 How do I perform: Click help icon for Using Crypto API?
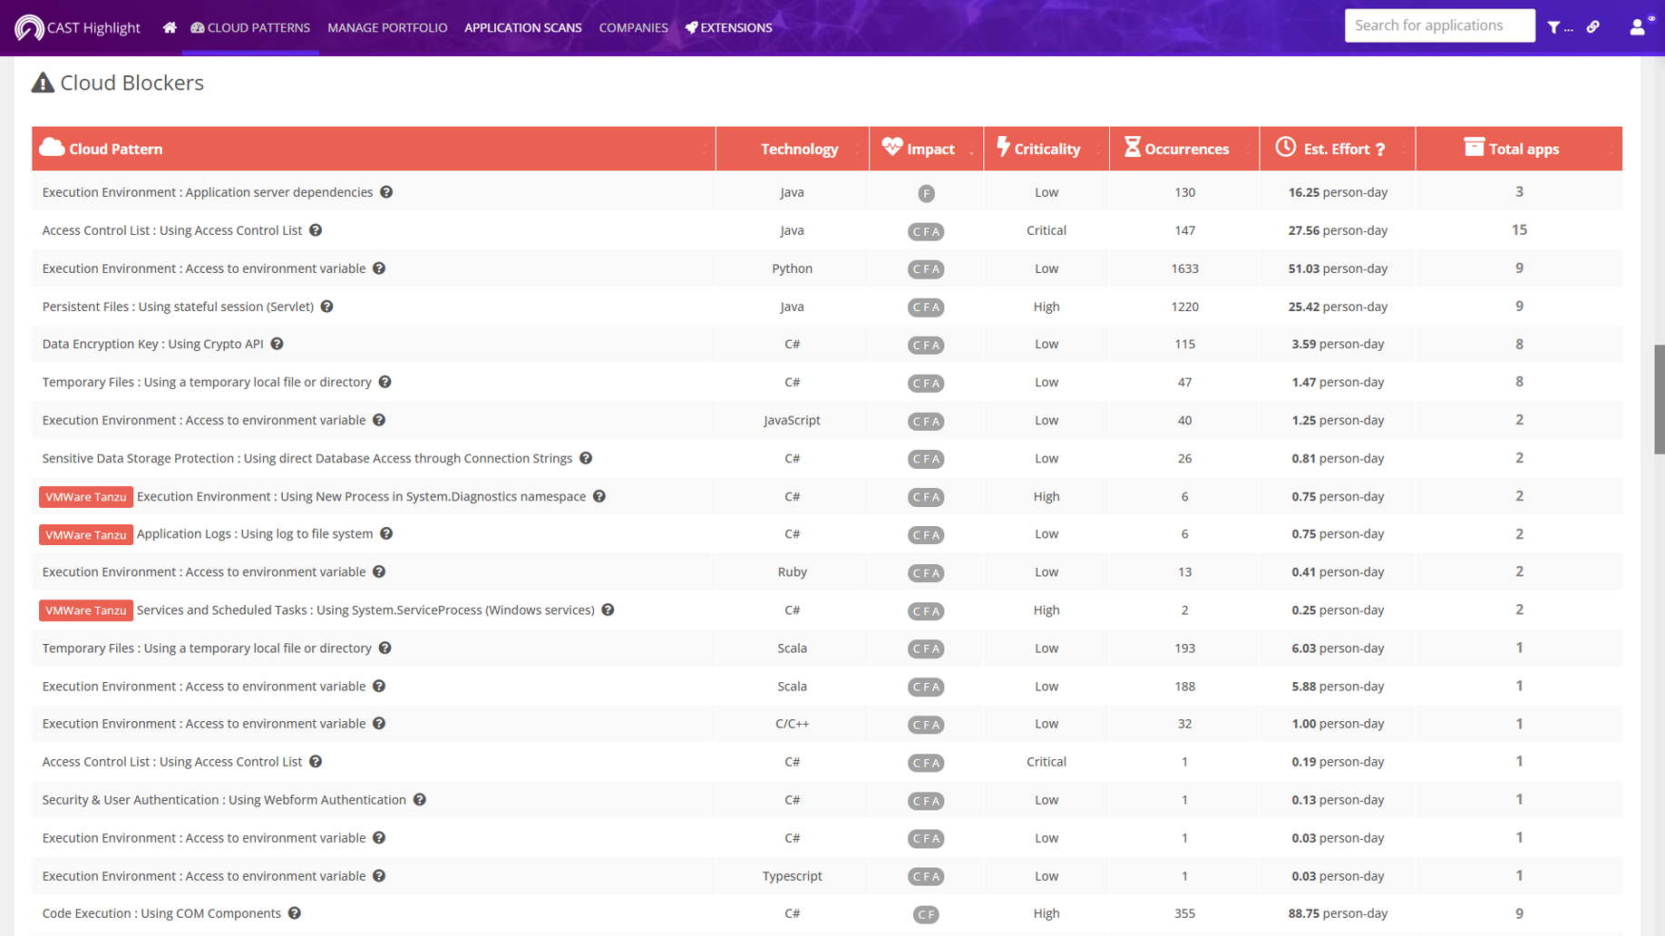coord(277,344)
